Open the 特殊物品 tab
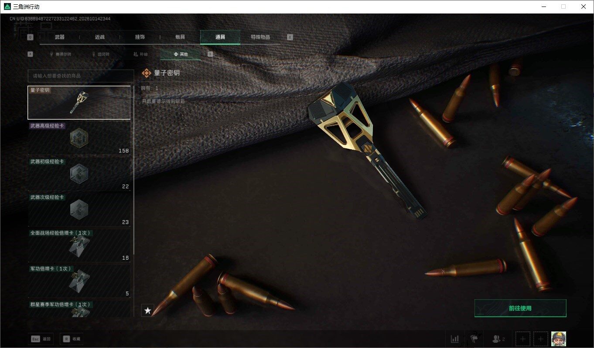 [260, 37]
